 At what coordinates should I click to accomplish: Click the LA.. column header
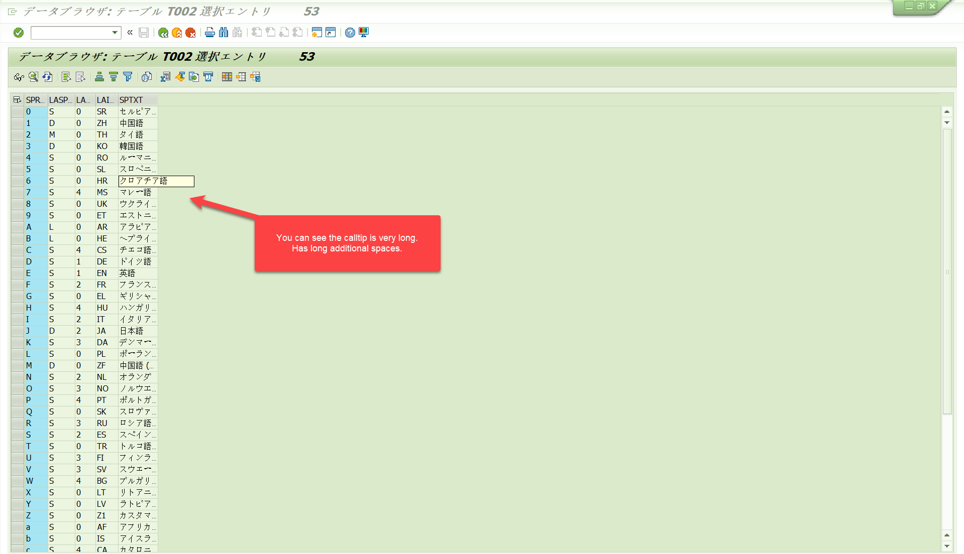(x=84, y=100)
